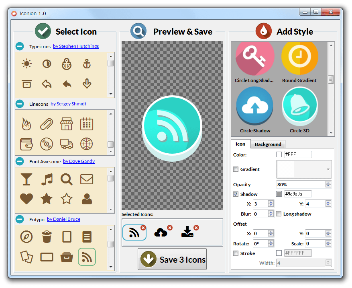Viewport: 352px width, 288px height.
Task: Select the flame icon in Linecons
Action: 26,124
